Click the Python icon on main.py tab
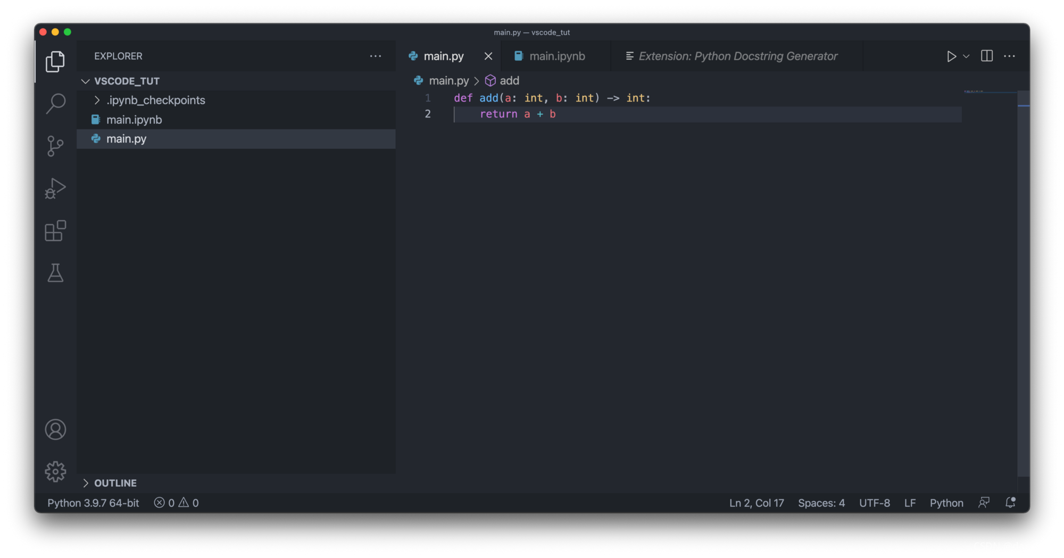 click(x=413, y=56)
